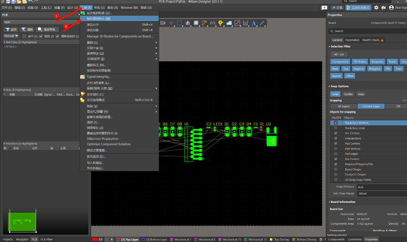Click the open folder icon in title bar
407x242 pixels.
click(x=19, y=1)
